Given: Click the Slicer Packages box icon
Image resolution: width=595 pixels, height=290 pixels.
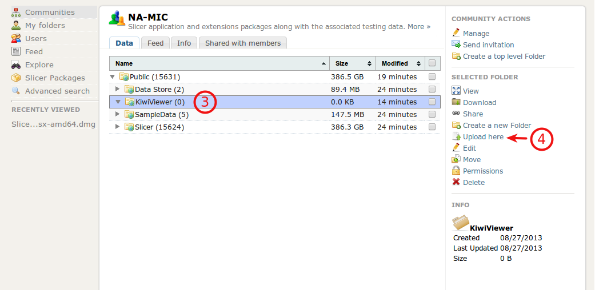Looking at the screenshot, I should pyautogui.click(x=15, y=78).
